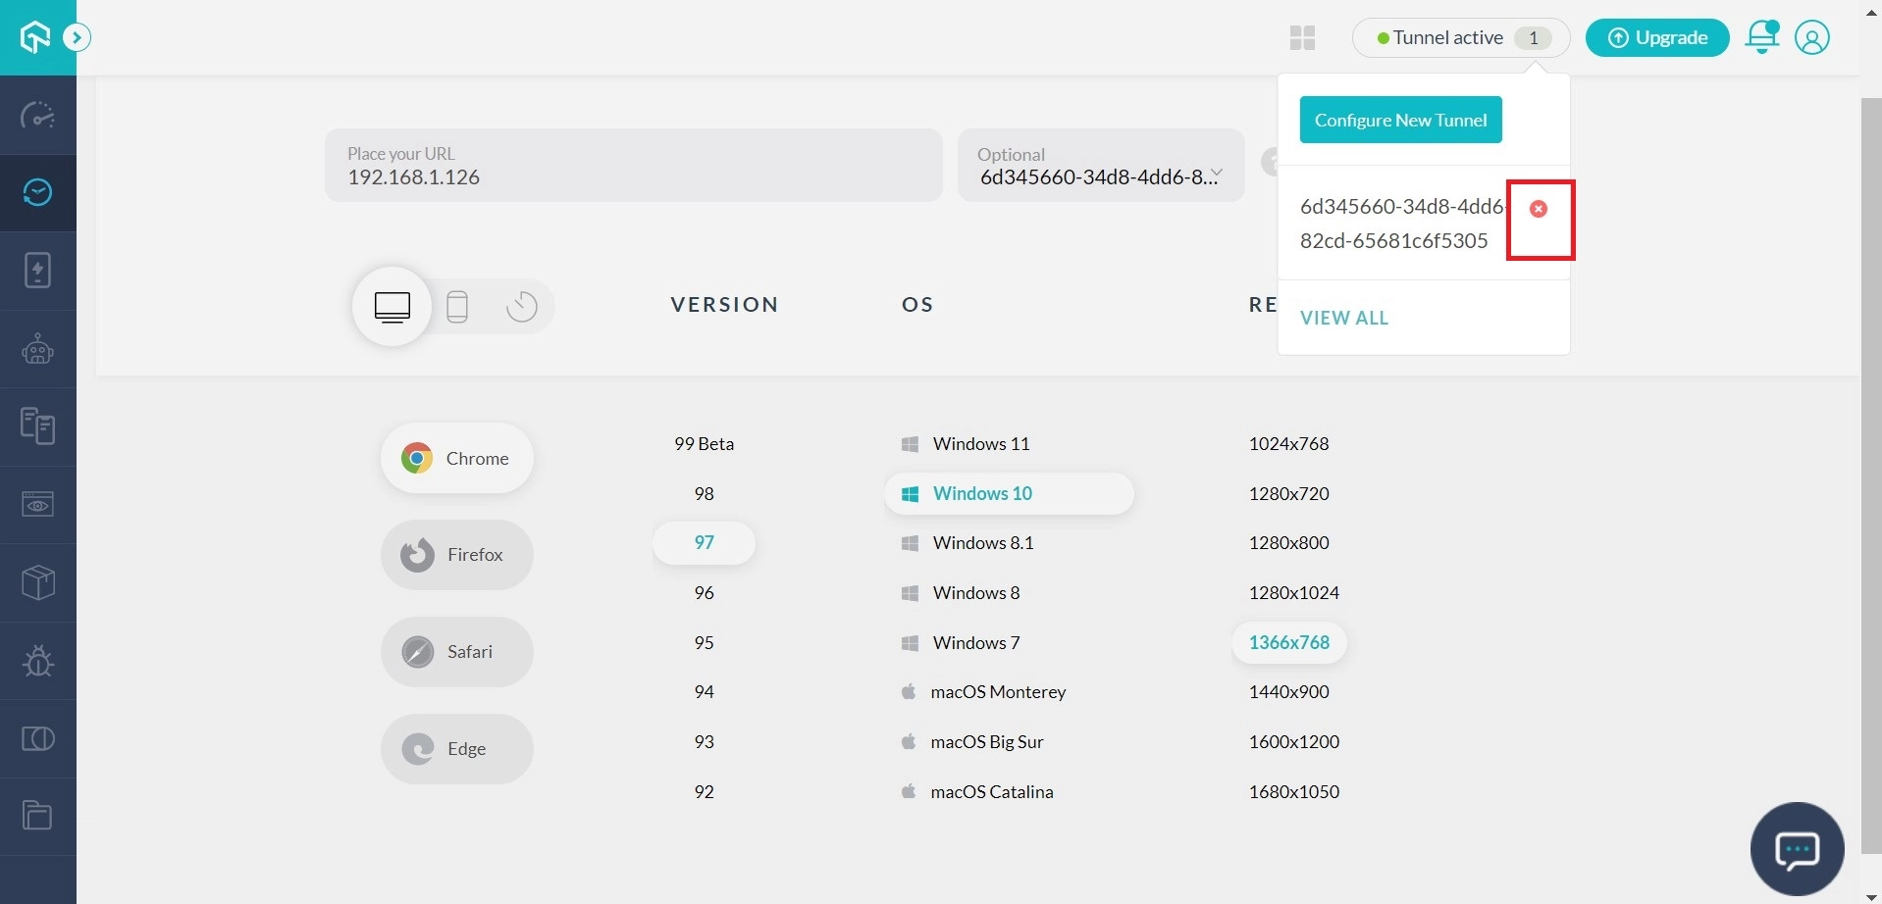
Task: Expand the sidebar with arrow button
Action: (77, 38)
